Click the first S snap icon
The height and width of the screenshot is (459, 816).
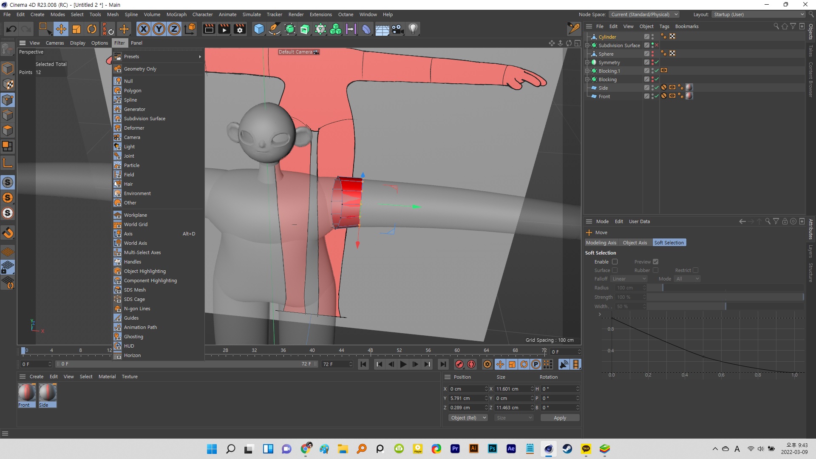[8, 182]
